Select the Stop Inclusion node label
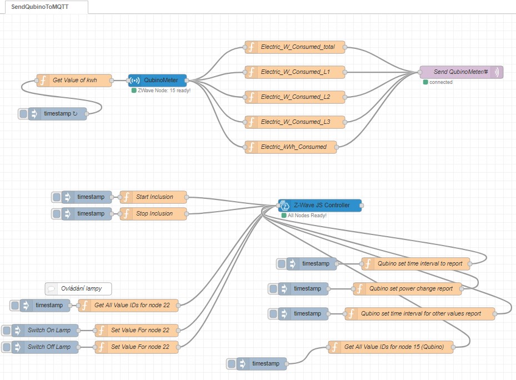 154,213
